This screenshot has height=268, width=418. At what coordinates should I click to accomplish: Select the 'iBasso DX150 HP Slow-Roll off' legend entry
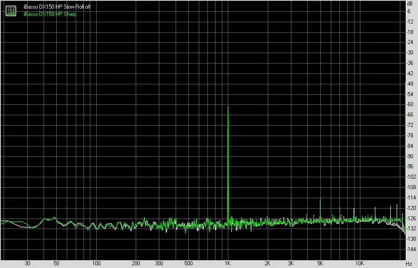pyautogui.click(x=57, y=7)
